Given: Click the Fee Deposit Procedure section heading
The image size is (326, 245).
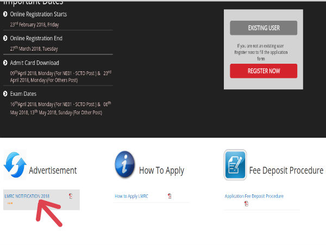Looking at the screenshot, I should click(286, 170).
